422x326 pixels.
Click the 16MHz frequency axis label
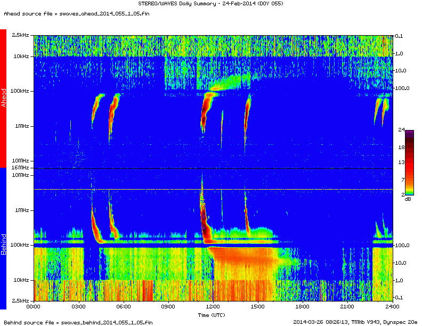pos(20,168)
